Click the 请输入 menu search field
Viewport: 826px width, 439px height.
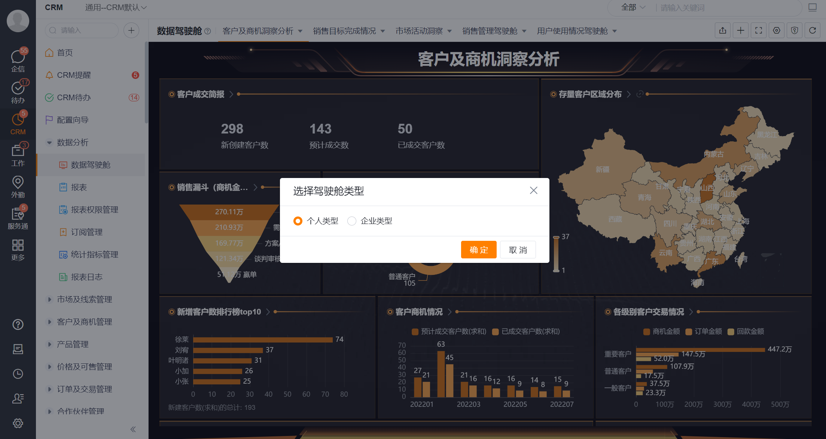pos(82,30)
